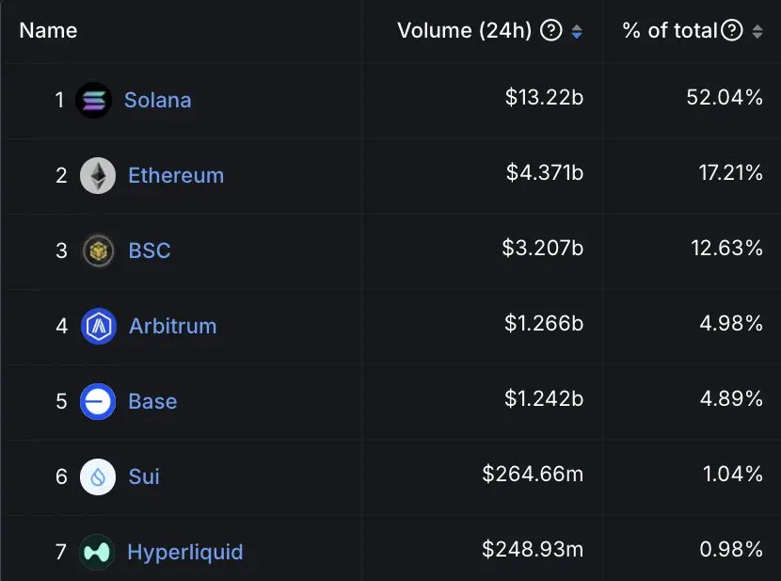Open the Solana chain link
Screen dimensions: 781x581
(x=157, y=100)
